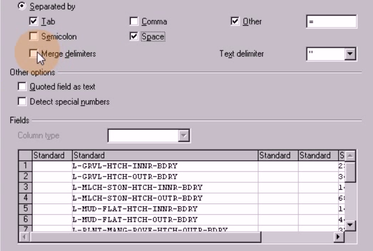Turn on 'Detect special numbers'
The image size is (373, 251).
click(22, 101)
